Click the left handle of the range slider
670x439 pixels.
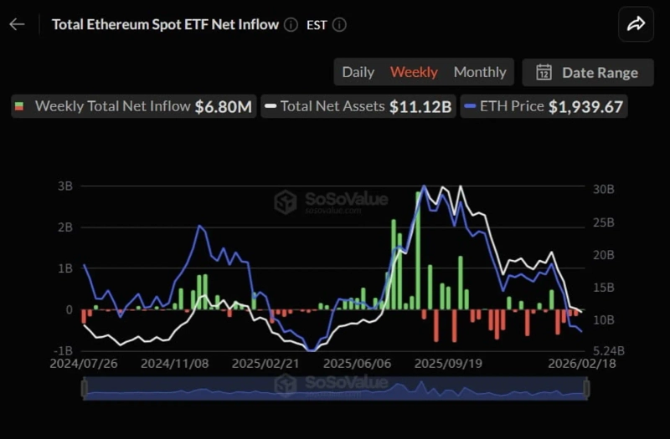(x=83, y=389)
